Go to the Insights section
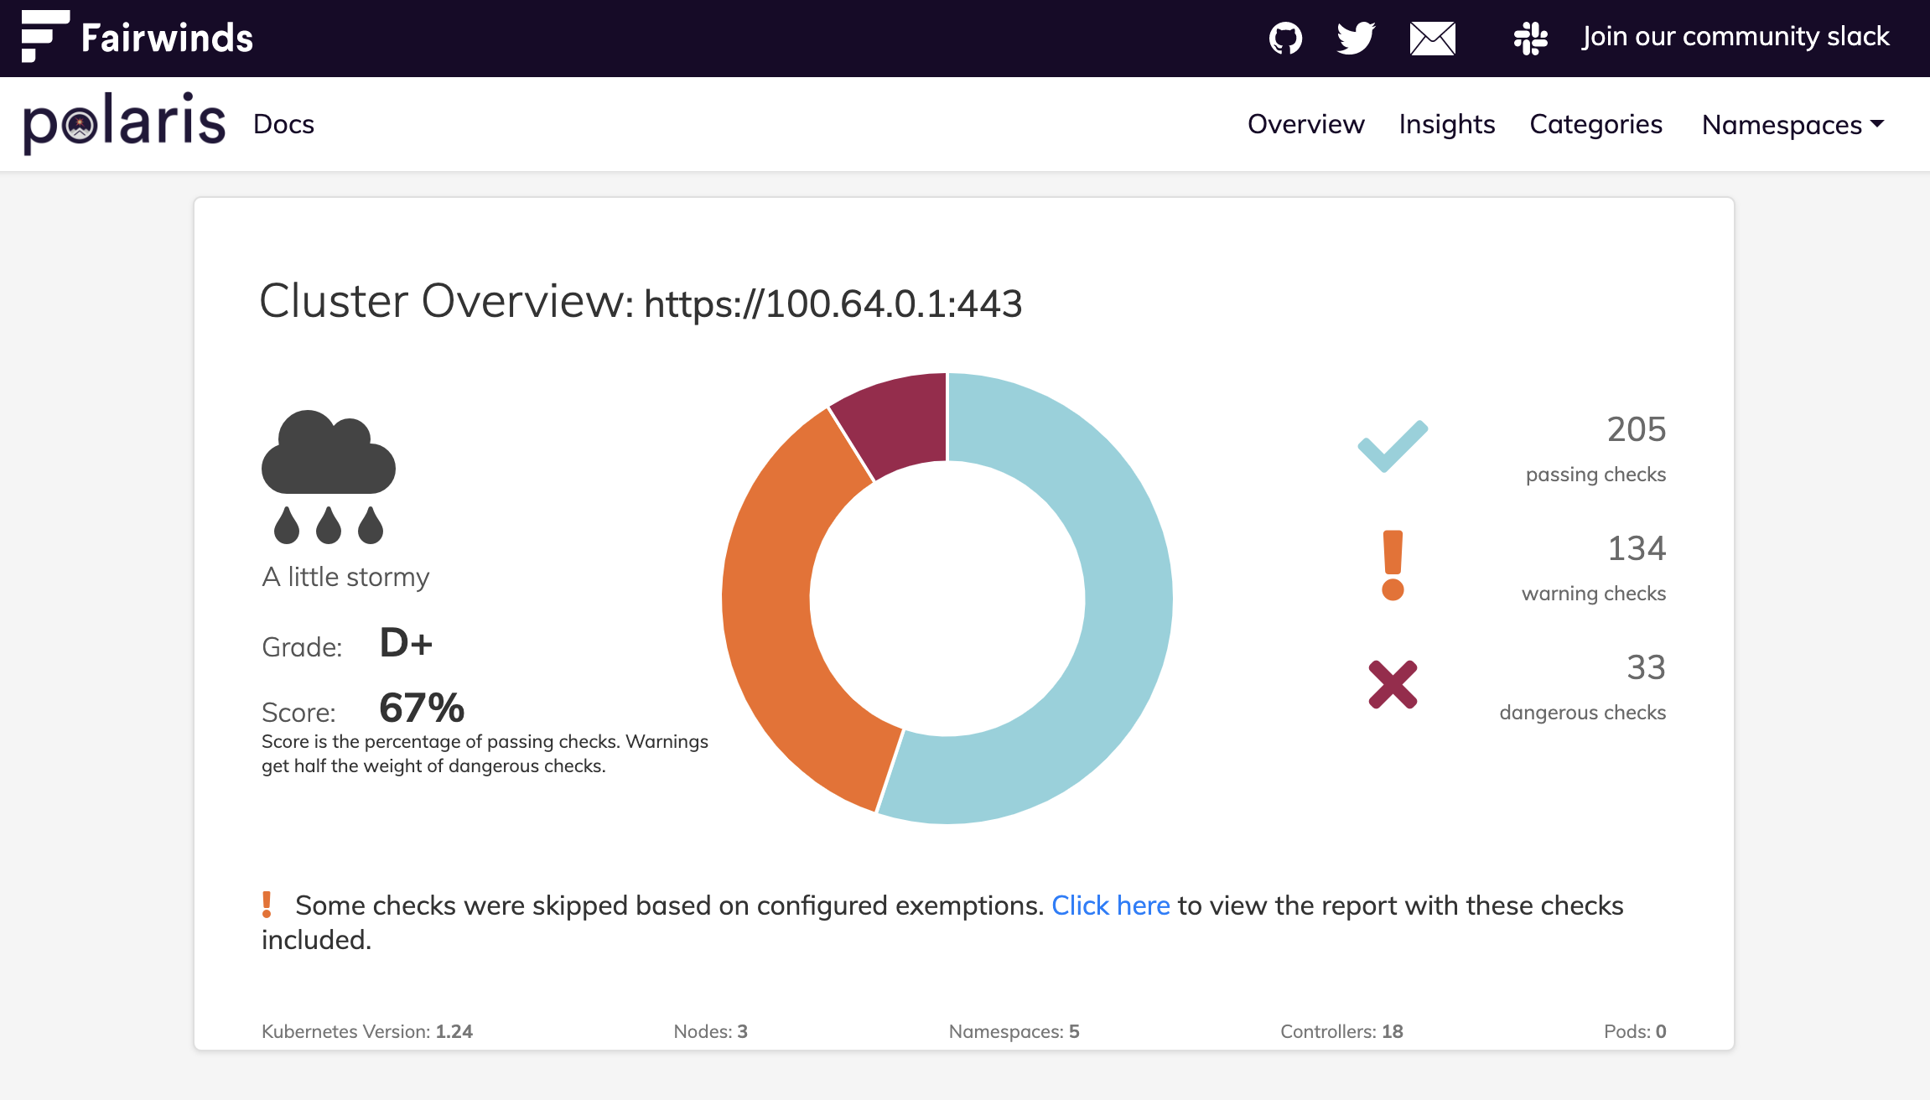1930x1100 pixels. click(x=1446, y=124)
